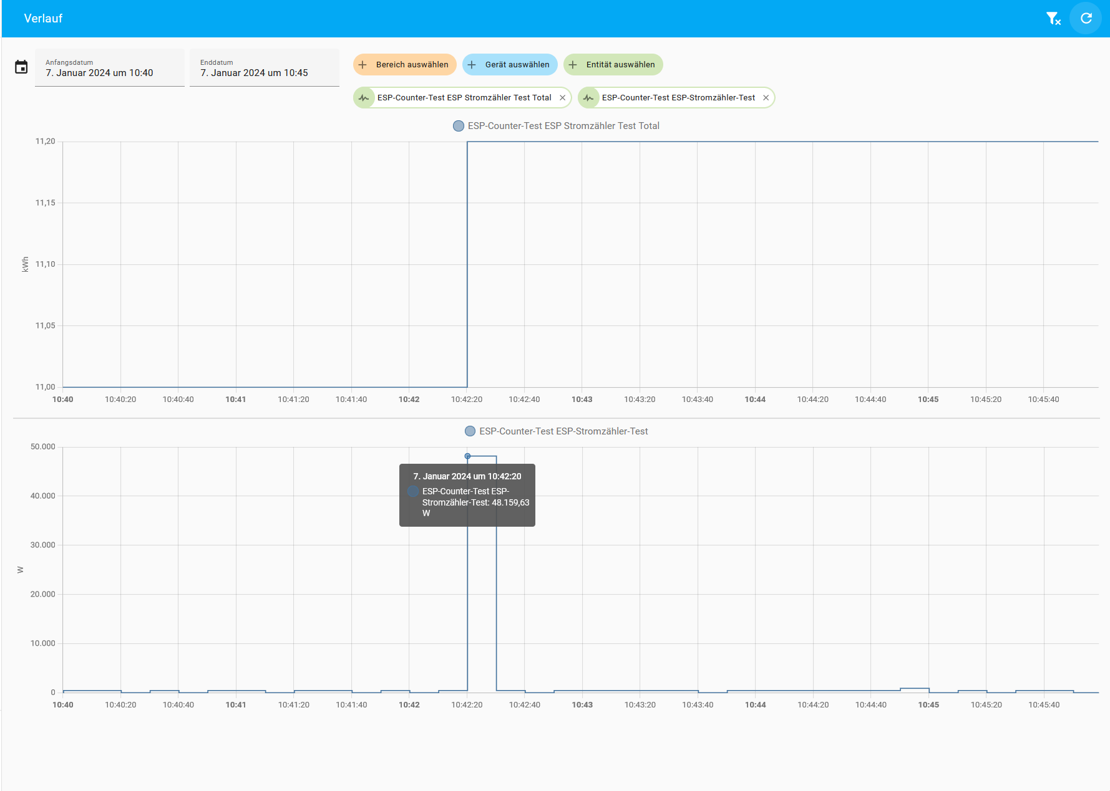This screenshot has height=791, width=1110.
Task: Click Bereich auswählen chip
Action: click(x=405, y=65)
